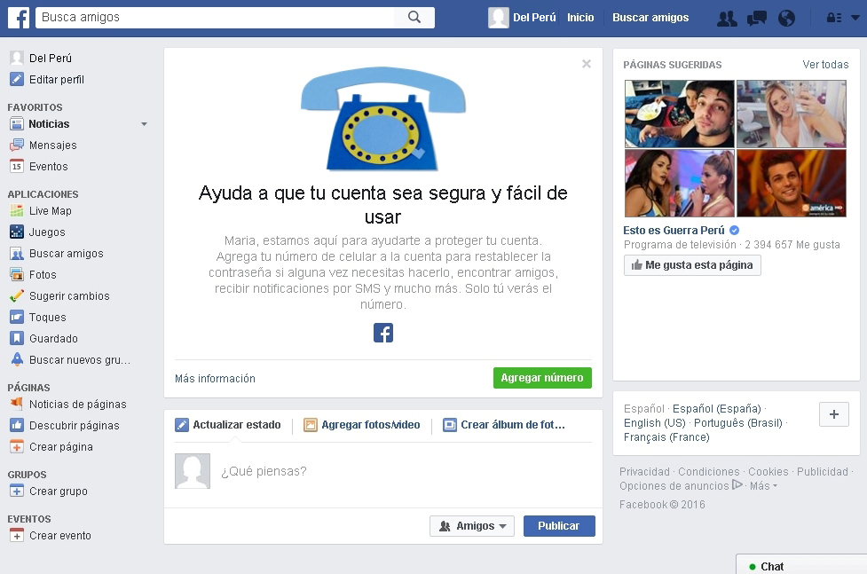This screenshot has width=867, height=574.
Task: Click the green Agregar número button
Action: 542,378
